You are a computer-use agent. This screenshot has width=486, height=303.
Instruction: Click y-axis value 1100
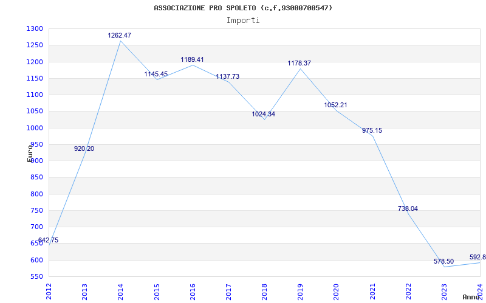tap(35, 95)
